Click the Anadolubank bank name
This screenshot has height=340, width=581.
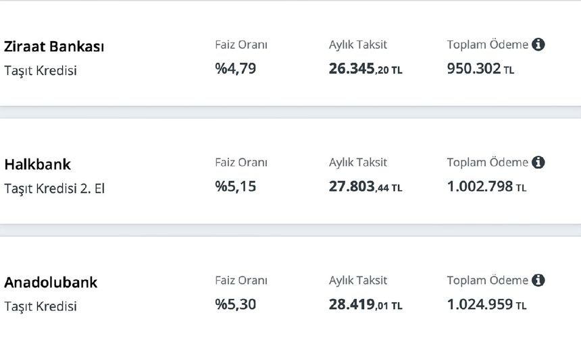coord(51,283)
